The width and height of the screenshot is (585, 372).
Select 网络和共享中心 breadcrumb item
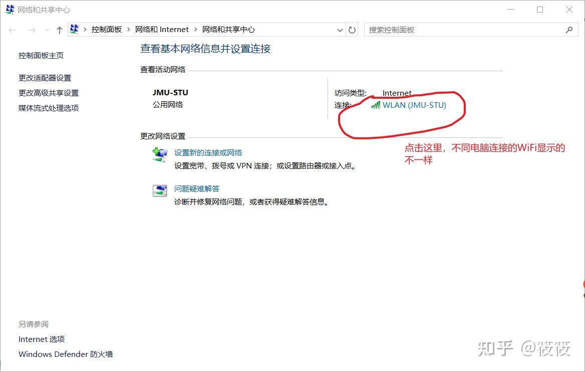tap(228, 30)
